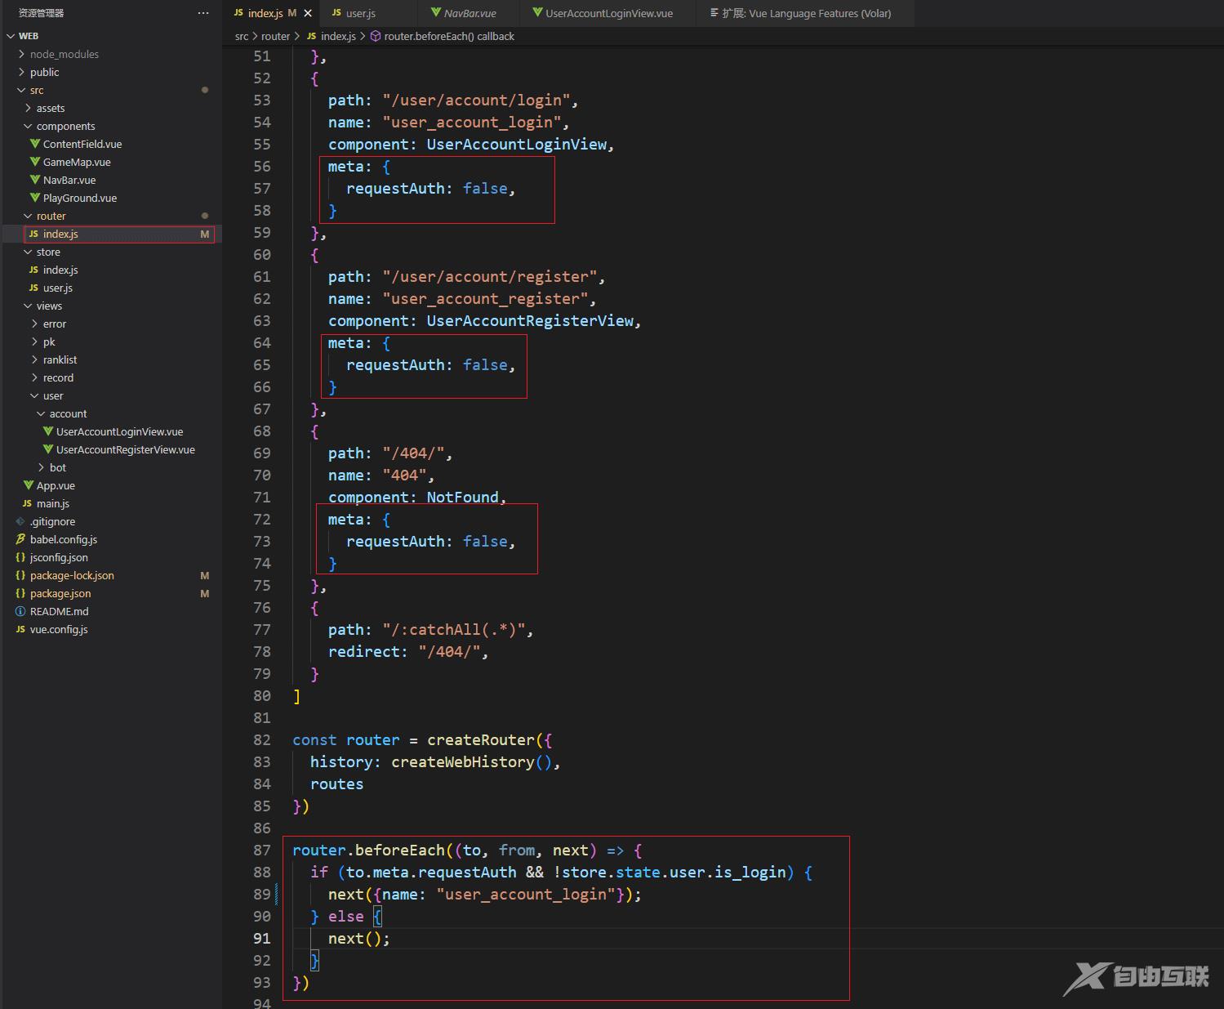Click the package.json braces file icon
Viewport: 1224px width, 1009px height.
click(x=20, y=593)
